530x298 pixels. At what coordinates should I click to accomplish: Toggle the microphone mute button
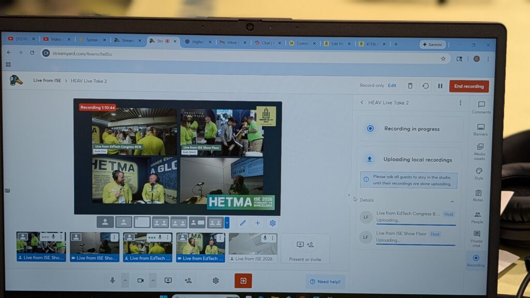pyautogui.click(x=112, y=280)
